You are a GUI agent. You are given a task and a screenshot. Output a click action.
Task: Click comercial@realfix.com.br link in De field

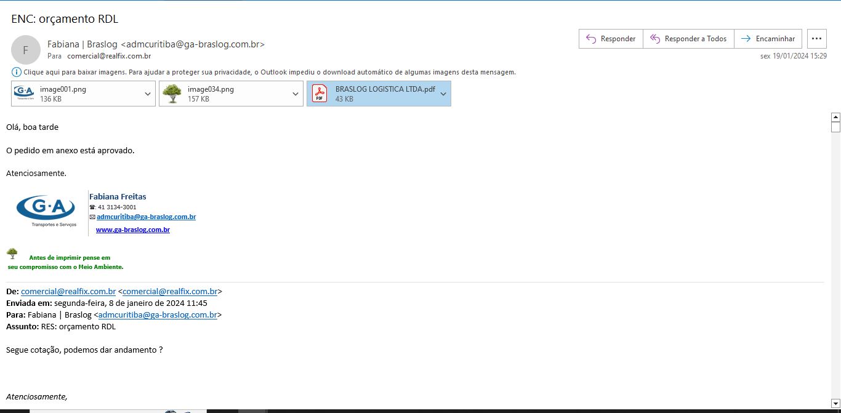[68, 291]
